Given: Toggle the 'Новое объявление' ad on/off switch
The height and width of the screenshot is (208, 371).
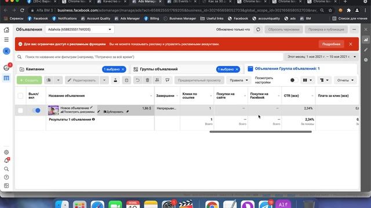Looking at the screenshot, I should [x=37, y=110].
